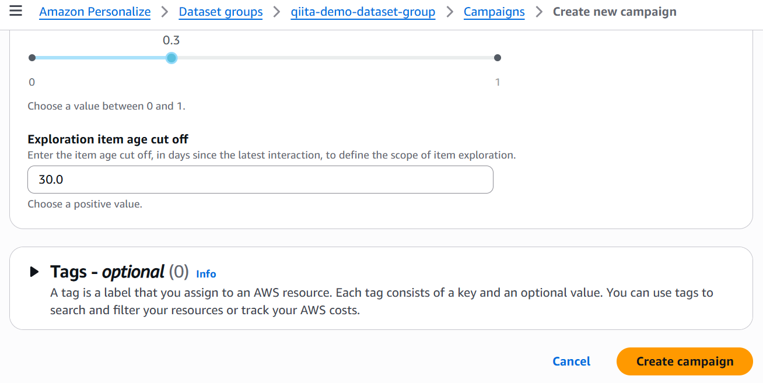The width and height of the screenshot is (763, 383).
Task: Click chevron after Amazon Personalize breadcrumb
Action: pos(164,12)
